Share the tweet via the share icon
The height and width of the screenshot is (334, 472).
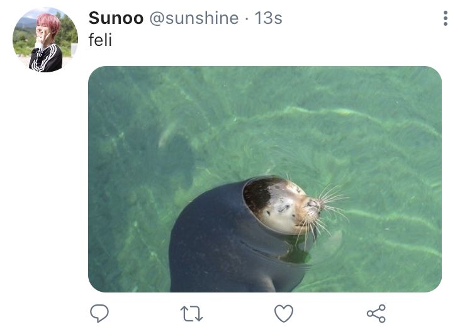pyautogui.click(x=376, y=313)
